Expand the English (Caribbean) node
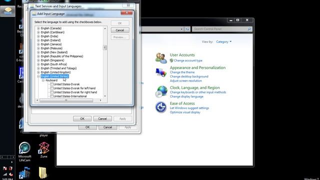 38,32
